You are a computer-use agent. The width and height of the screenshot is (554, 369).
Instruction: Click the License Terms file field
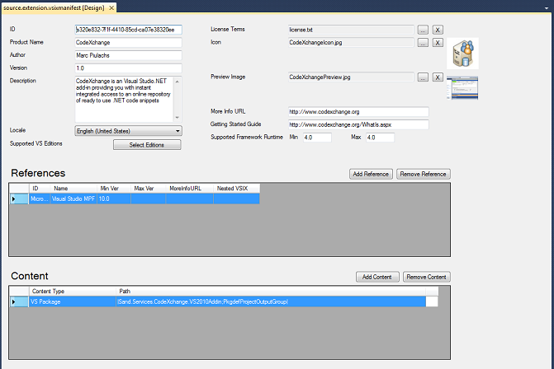point(351,30)
